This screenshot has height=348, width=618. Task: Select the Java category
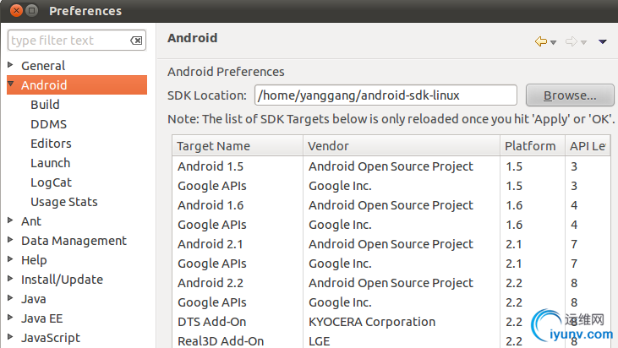coord(34,299)
